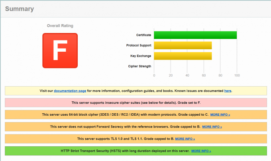The width and height of the screenshot is (271, 161).
Task: Open MORE INFO for Forward Secrecy warning
Action: click(212, 127)
